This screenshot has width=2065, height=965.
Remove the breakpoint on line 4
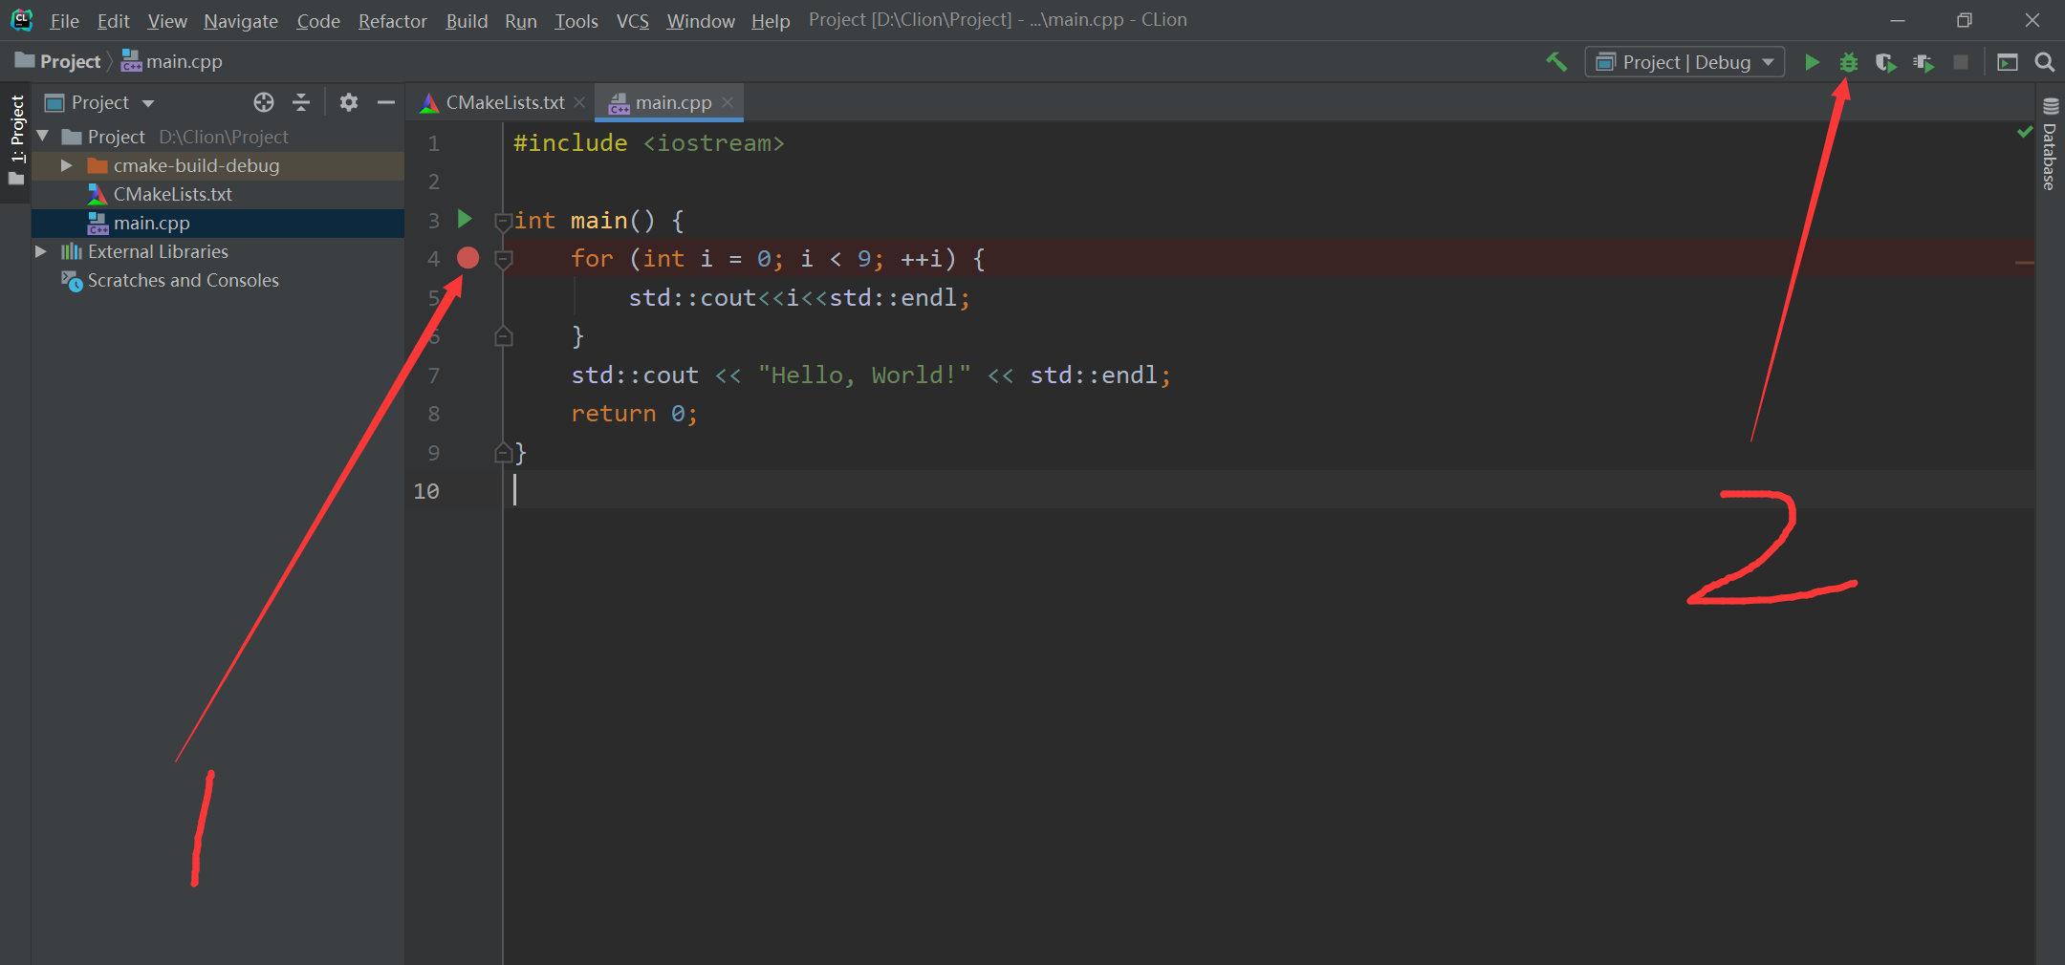tap(467, 257)
